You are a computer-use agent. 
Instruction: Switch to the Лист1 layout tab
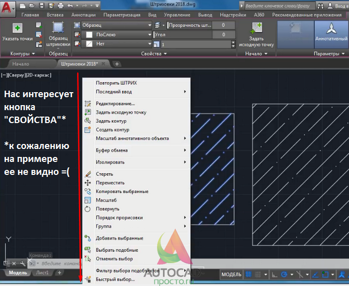pos(42,273)
